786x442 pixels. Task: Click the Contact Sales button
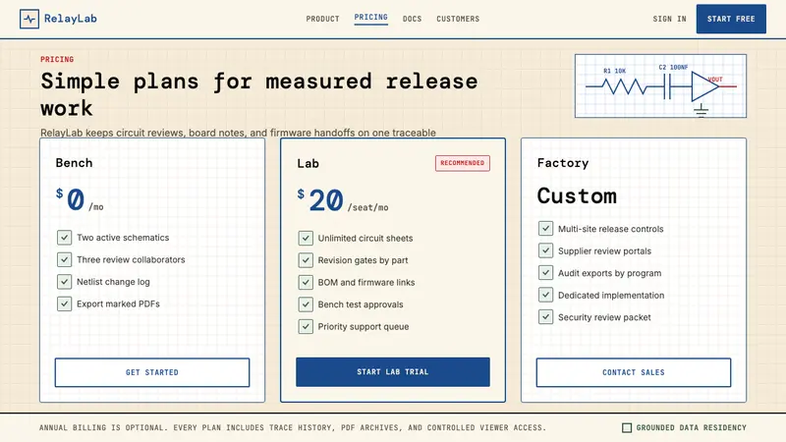click(633, 372)
